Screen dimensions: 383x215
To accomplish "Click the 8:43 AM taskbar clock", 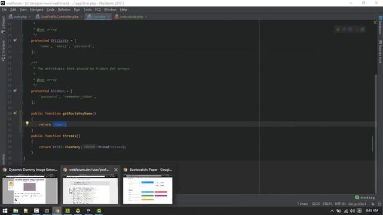I will pos(372,211).
